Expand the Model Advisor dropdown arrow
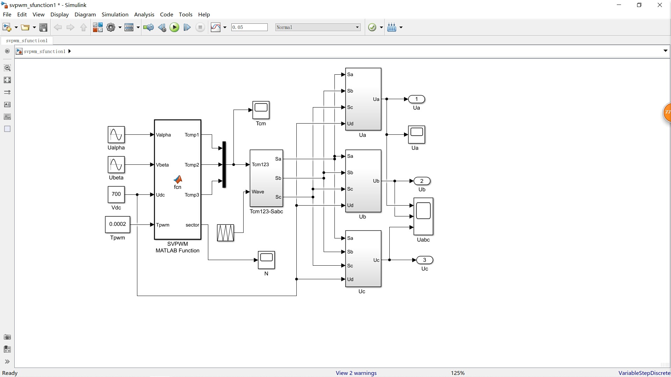The image size is (671, 377). (381, 27)
